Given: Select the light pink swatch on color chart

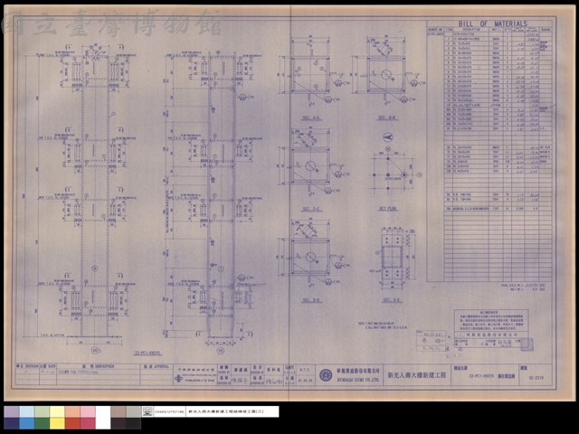Looking at the screenshot, I should pyautogui.click(x=88, y=411).
